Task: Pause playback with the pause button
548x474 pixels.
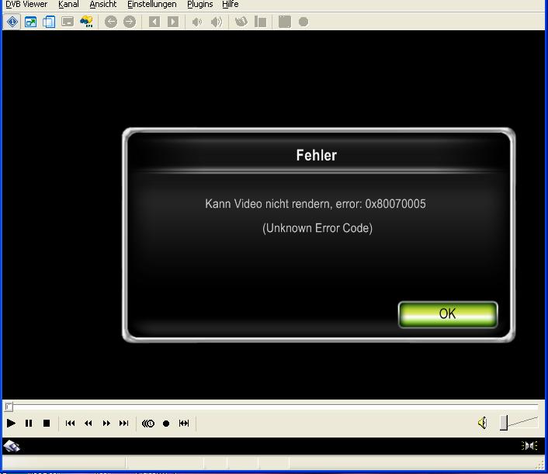Action: point(29,424)
